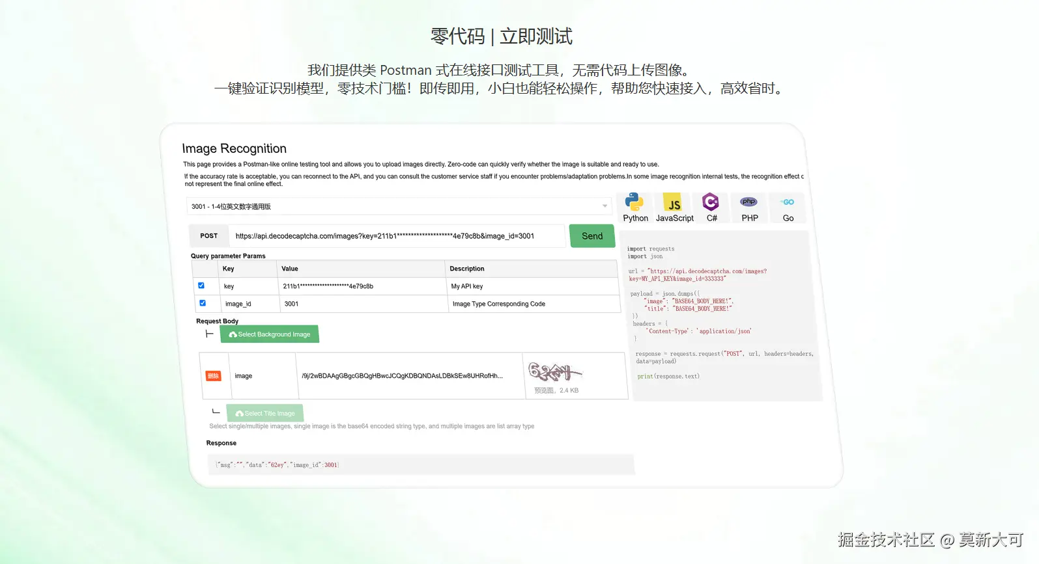Click the API request URL field
The height and width of the screenshot is (564, 1039).
397,236
